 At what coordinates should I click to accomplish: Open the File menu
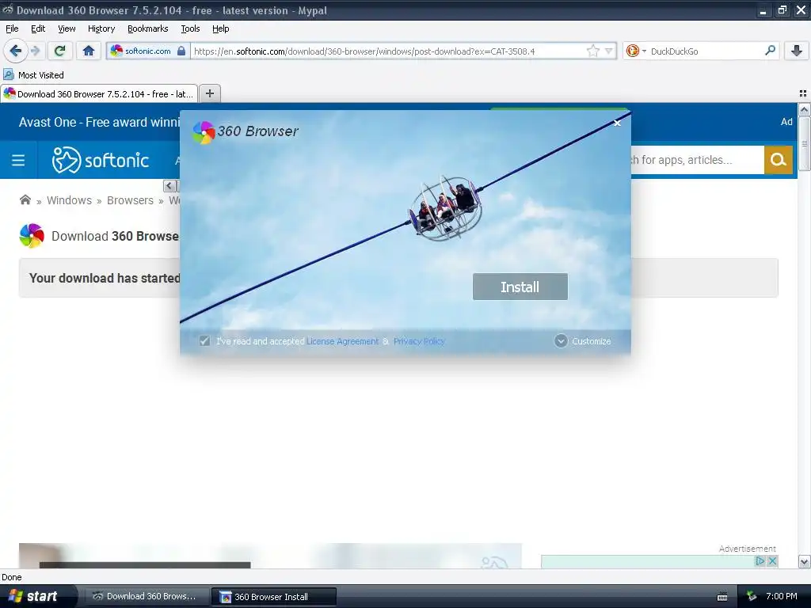click(12, 28)
